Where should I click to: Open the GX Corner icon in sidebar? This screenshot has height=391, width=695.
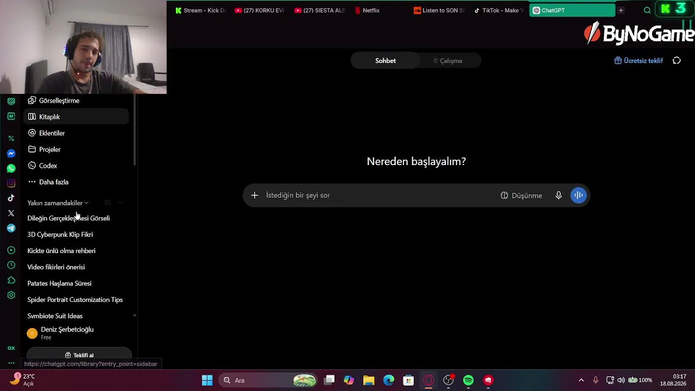[11, 348]
